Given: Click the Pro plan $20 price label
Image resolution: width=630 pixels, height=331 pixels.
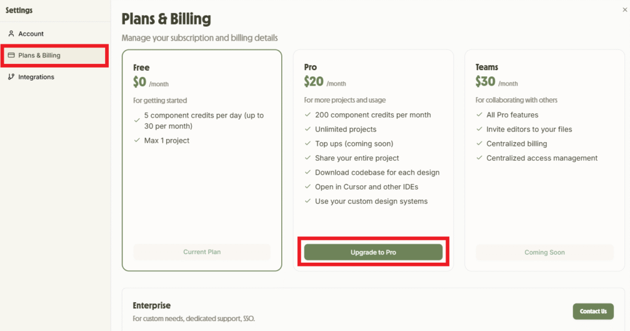Looking at the screenshot, I should (313, 82).
